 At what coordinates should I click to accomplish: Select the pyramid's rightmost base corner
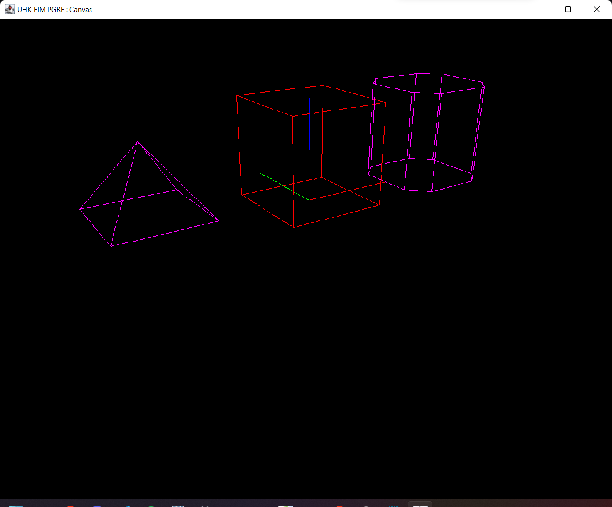pyautogui.click(x=218, y=221)
